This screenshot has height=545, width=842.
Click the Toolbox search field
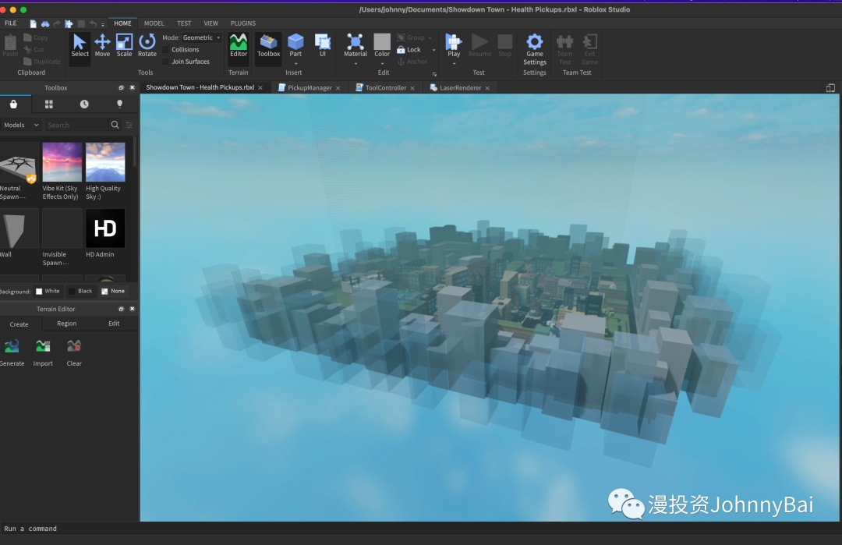(x=76, y=125)
